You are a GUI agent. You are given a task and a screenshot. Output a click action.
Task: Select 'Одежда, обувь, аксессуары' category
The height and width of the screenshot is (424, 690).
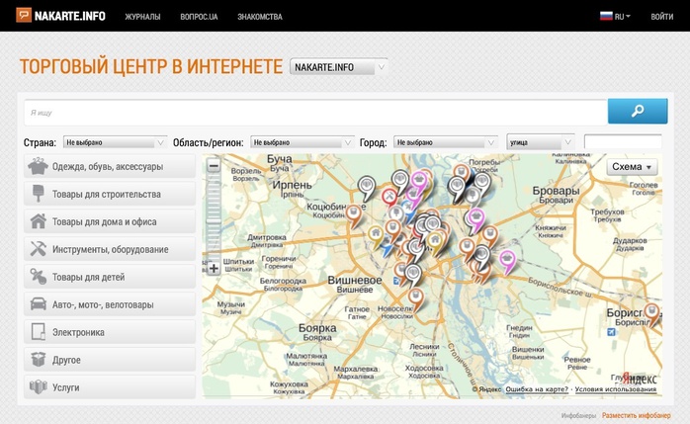110,166
